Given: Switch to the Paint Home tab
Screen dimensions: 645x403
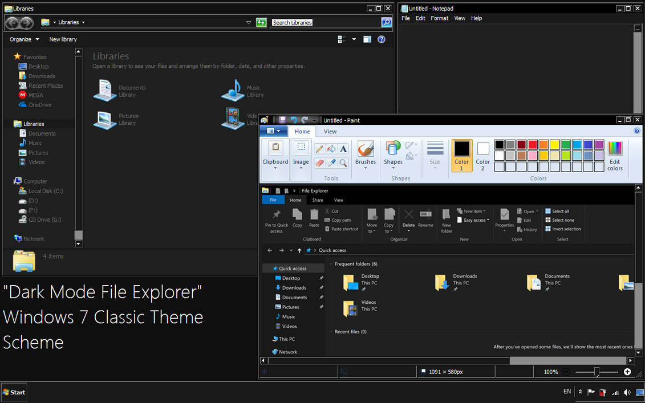Looking at the screenshot, I should (x=302, y=132).
